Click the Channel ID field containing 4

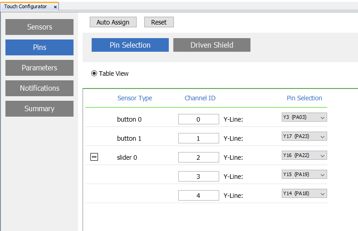click(x=198, y=196)
